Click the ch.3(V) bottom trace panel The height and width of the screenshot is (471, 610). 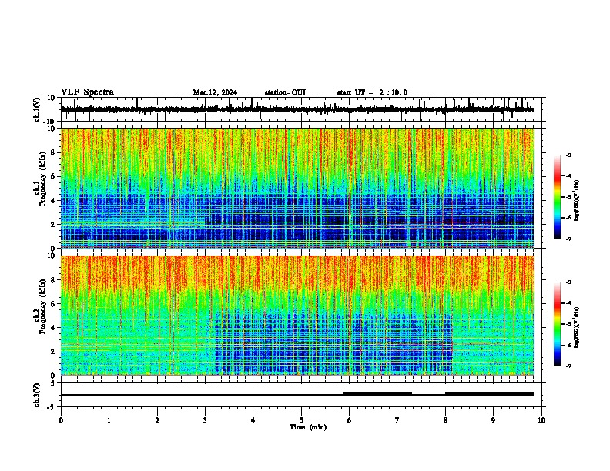coord(303,395)
